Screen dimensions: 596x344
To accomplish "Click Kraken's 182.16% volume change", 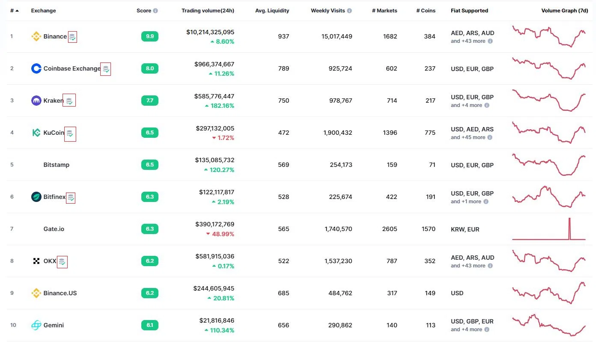I will click(219, 106).
